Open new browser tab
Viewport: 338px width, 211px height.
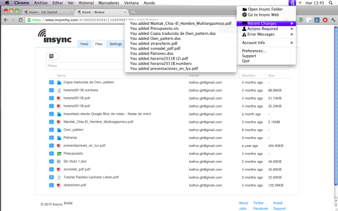(x=133, y=12)
